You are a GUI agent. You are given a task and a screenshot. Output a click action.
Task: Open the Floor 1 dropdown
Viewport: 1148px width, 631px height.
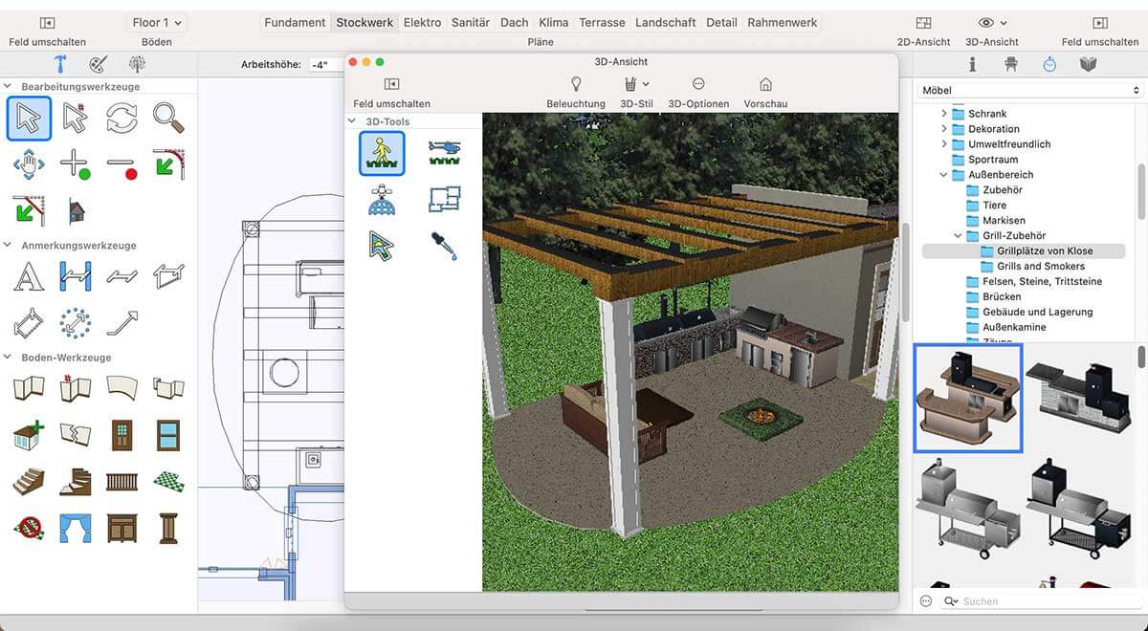[x=157, y=23]
